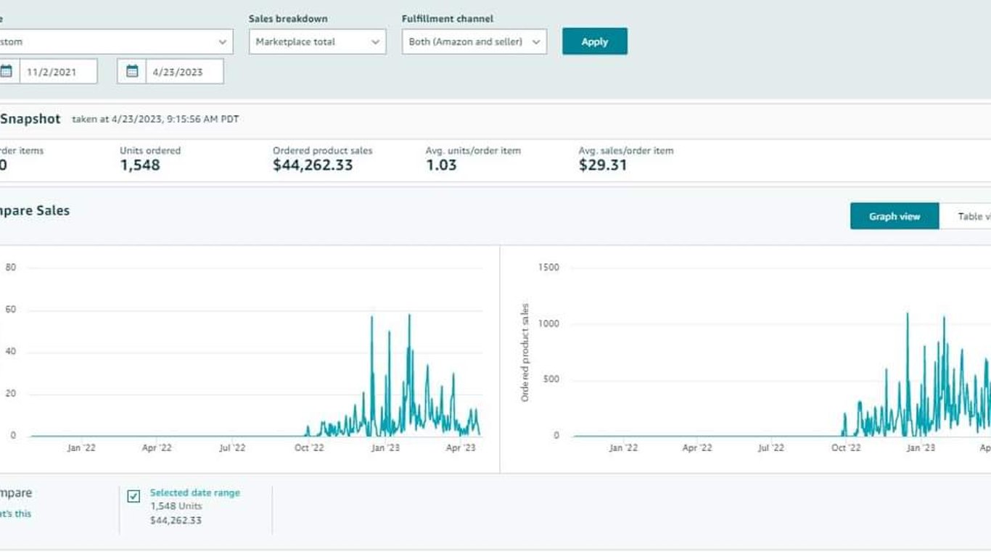The height and width of the screenshot is (557, 991).
Task: Toggle the Selected date range checkbox
Action: pos(133,496)
